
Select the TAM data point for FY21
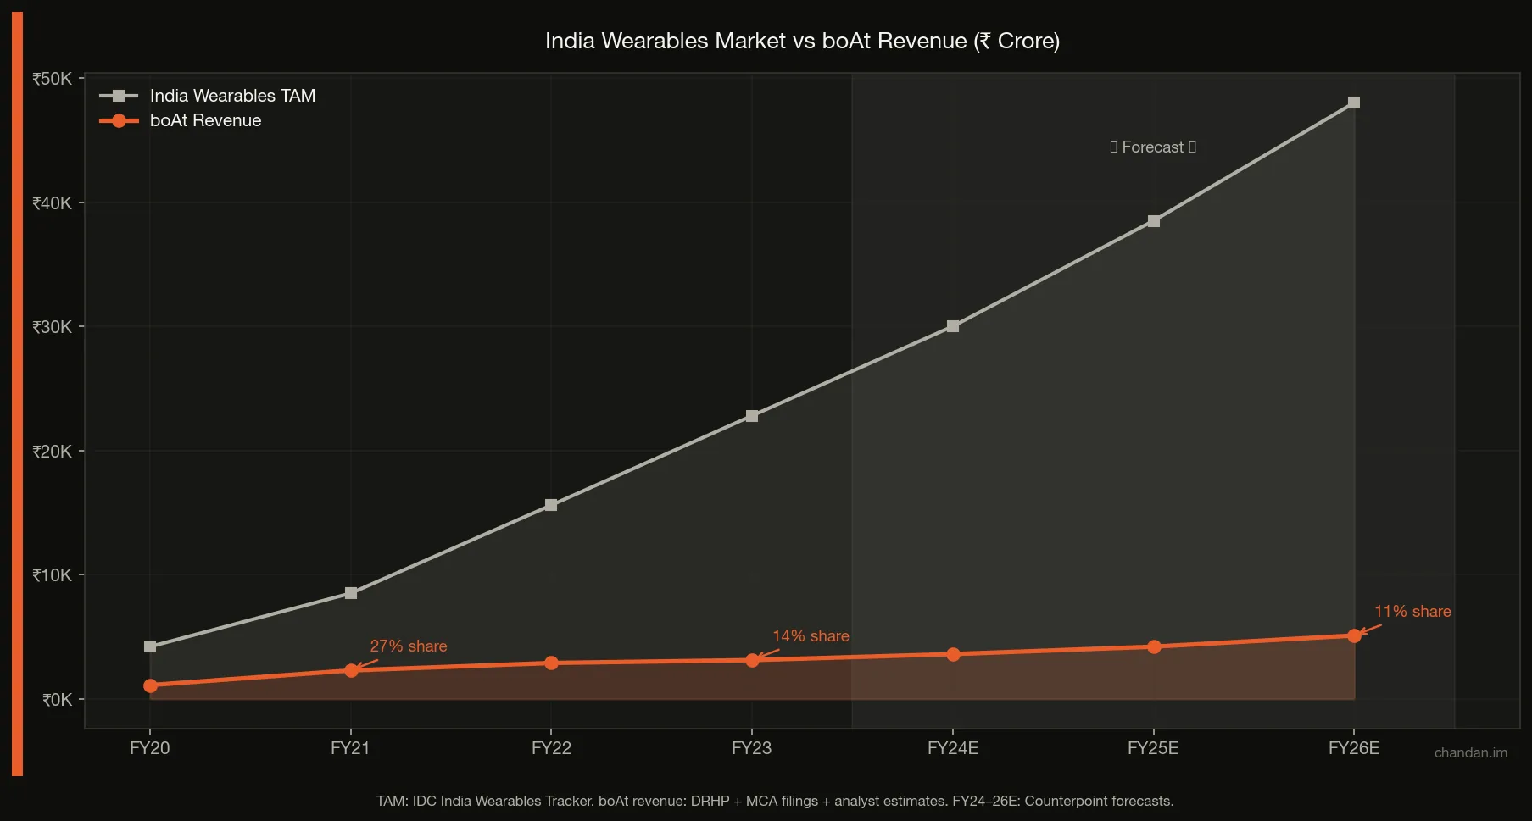(x=351, y=593)
